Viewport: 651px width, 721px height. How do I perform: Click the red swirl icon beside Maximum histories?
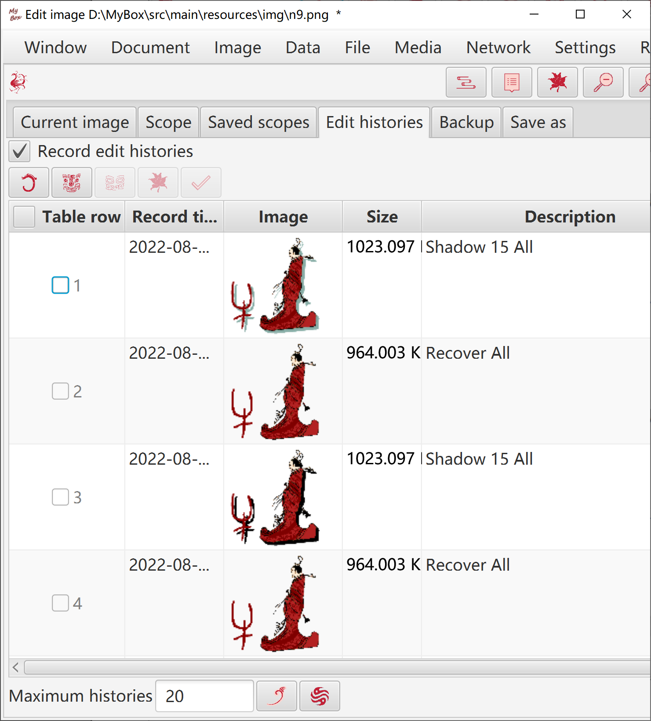320,696
